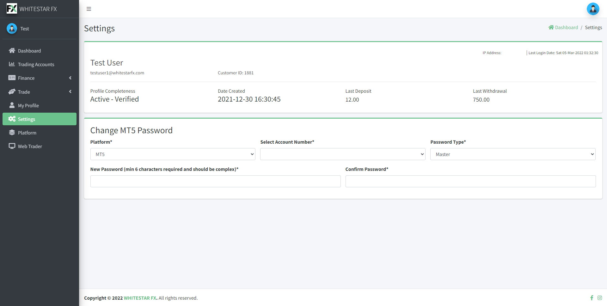Click the Change MT5 Password heading
The image size is (607, 306).
132,130
